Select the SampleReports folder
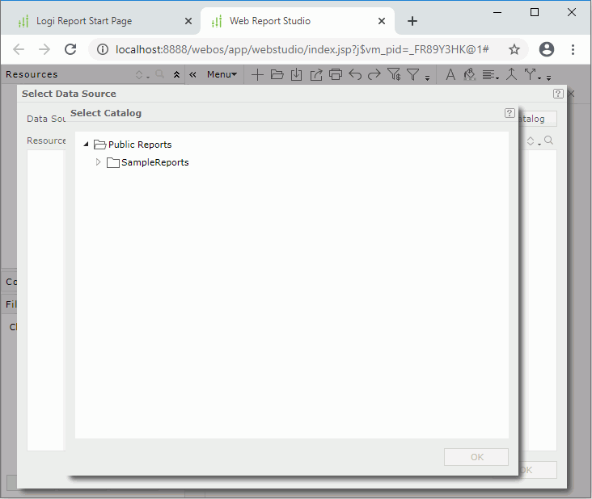Viewport: 592px width, 499px height. [x=154, y=162]
